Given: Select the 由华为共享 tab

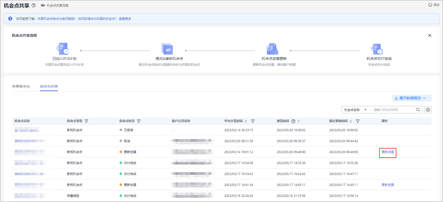Looking at the screenshot, I should pyautogui.click(x=49, y=86).
